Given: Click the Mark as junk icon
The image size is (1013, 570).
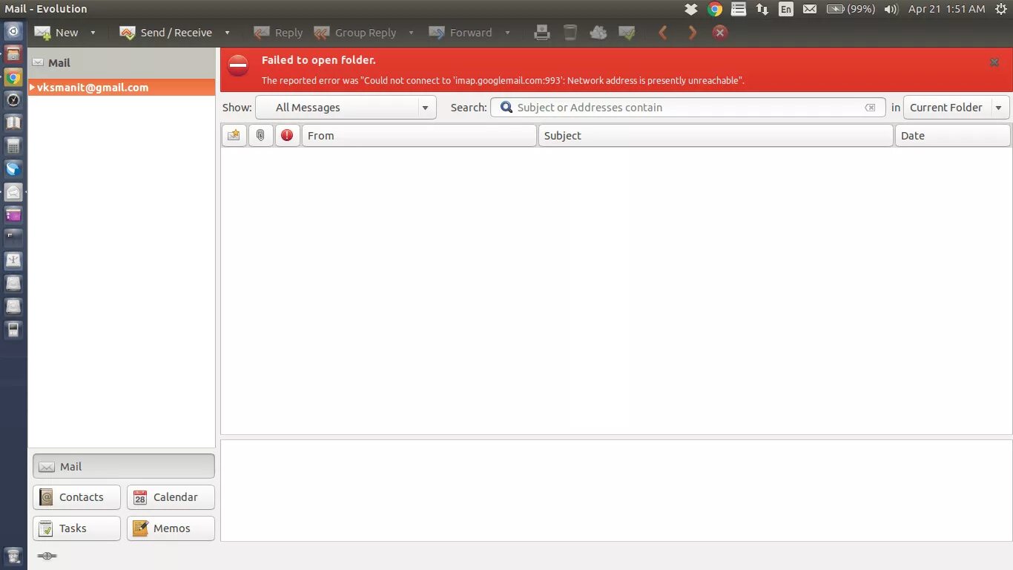Looking at the screenshot, I should coord(598,33).
